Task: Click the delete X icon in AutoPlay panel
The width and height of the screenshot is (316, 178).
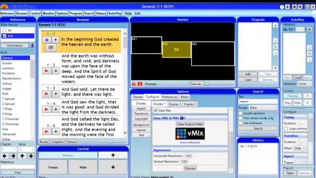Action: click(x=310, y=54)
